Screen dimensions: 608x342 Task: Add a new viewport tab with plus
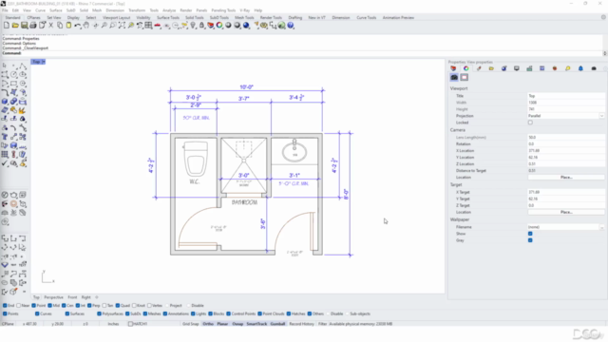click(97, 297)
